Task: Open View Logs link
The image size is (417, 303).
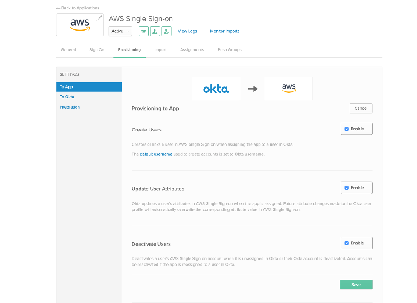Action: pos(187,31)
